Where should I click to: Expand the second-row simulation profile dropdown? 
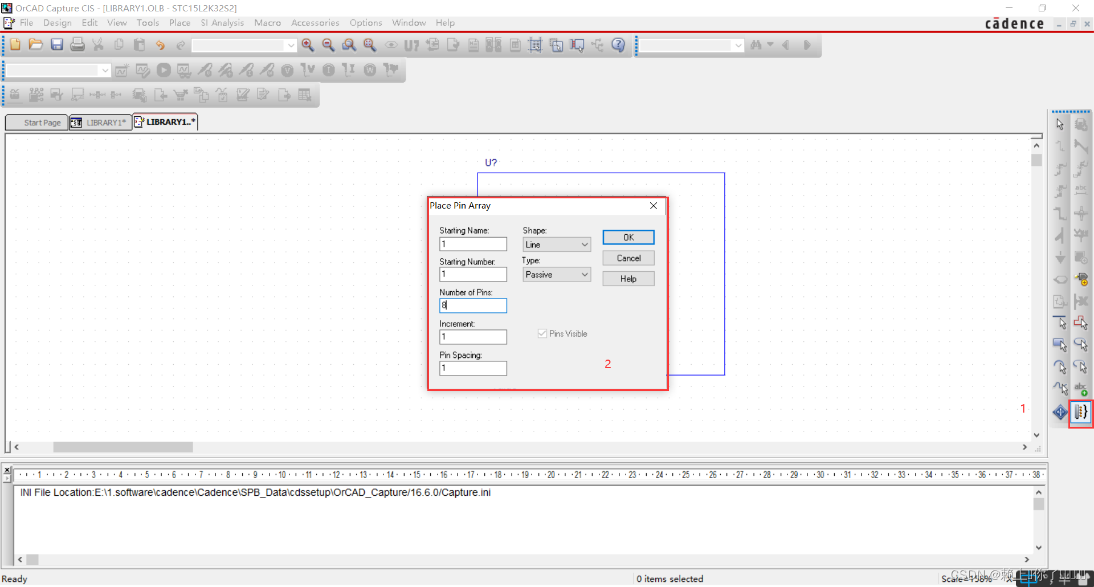105,70
